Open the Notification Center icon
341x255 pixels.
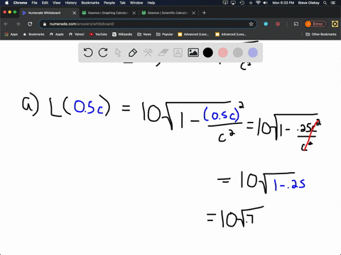[333, 3]
